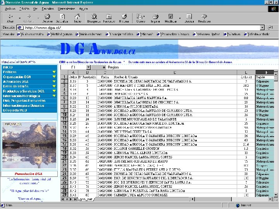Open the Ayuda menu
Screen dimensions: 279x209
83,9
